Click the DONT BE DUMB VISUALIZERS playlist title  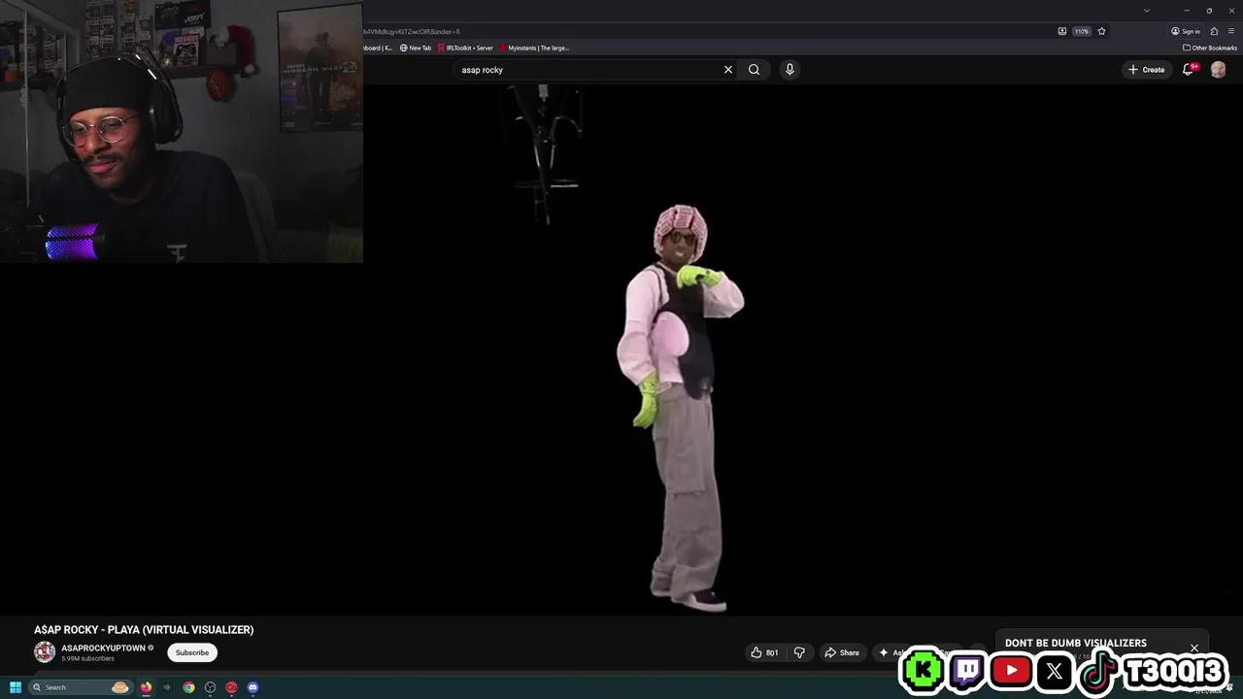(1075, 643)
